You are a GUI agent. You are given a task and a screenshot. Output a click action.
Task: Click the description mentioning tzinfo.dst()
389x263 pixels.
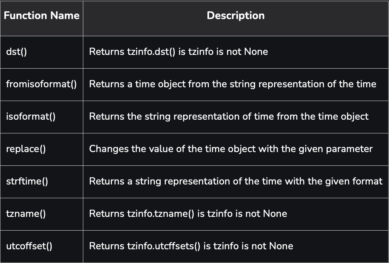point(178,52)
